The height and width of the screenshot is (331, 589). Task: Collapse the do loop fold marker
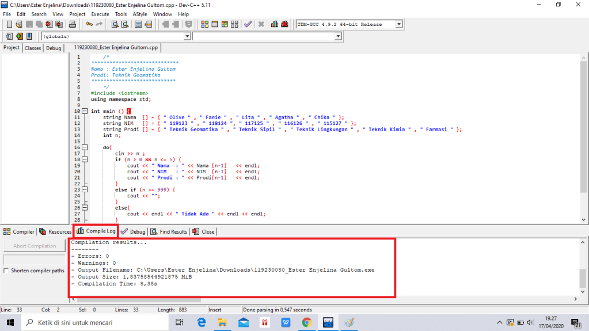click(x=85, y=147)
